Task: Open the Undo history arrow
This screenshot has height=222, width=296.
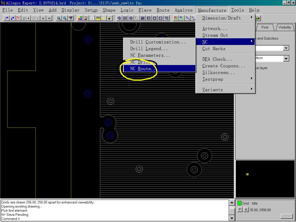Action: point(29,18)
